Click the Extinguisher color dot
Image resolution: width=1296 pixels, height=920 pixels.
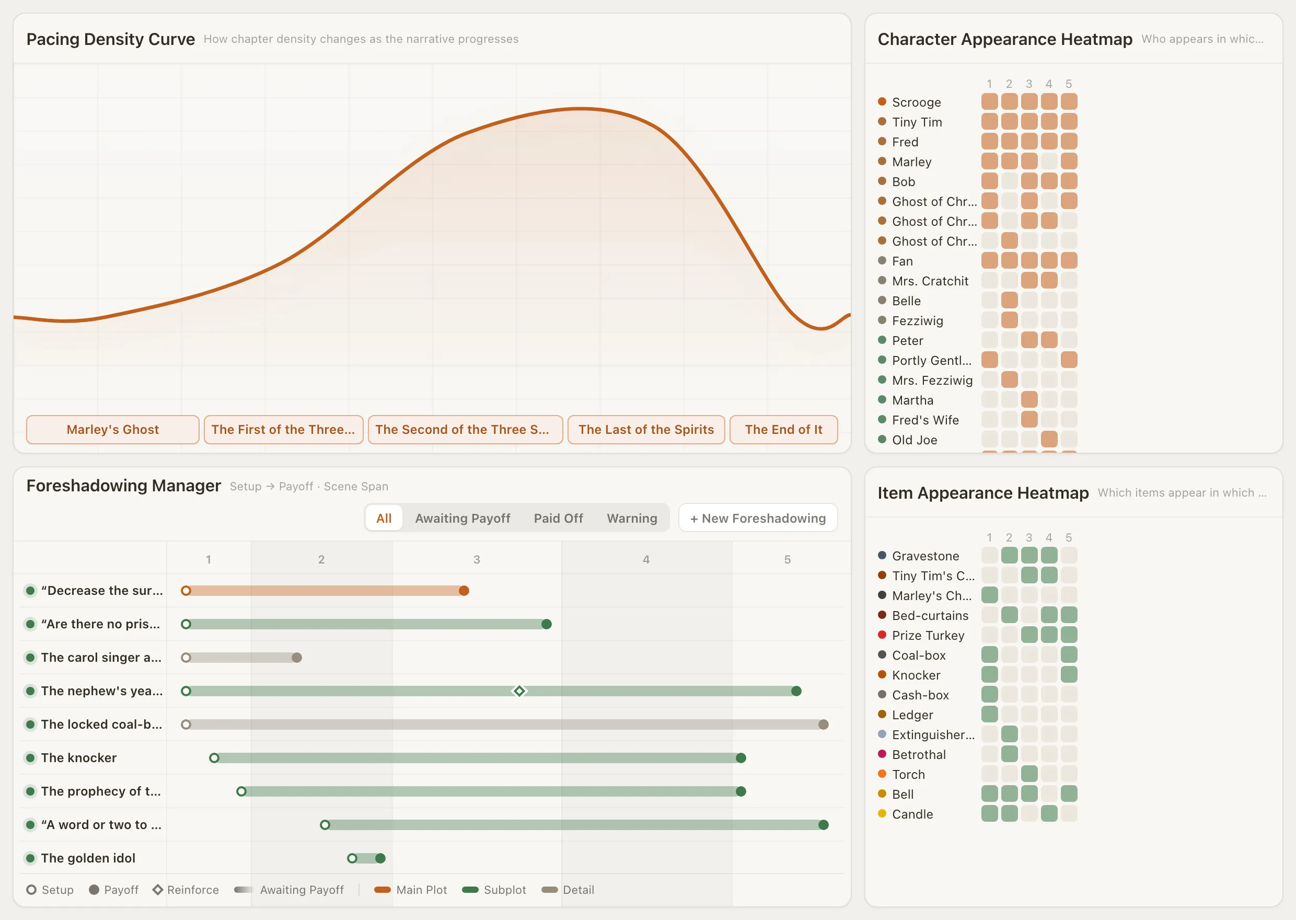(882, 734)
